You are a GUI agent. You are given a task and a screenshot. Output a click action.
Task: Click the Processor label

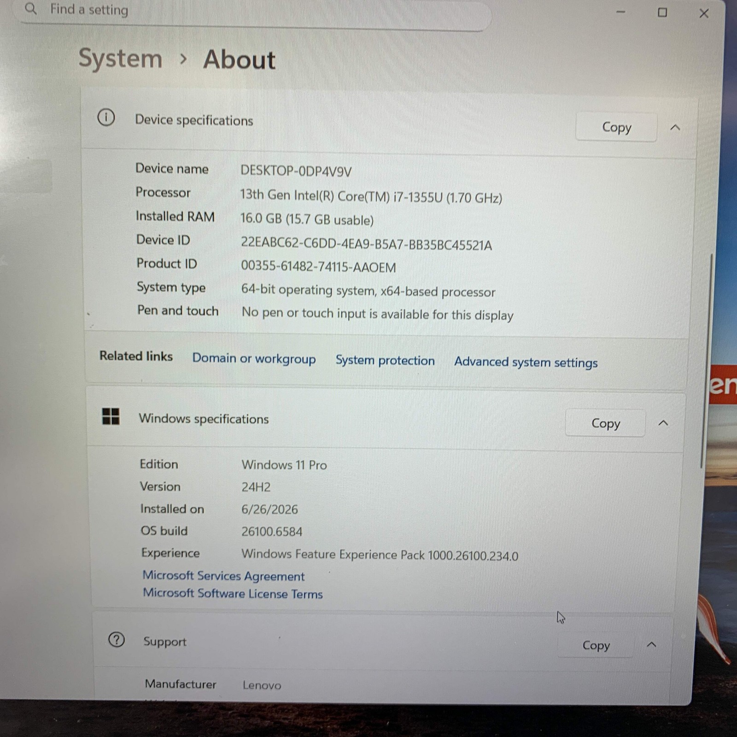[163, 192]
